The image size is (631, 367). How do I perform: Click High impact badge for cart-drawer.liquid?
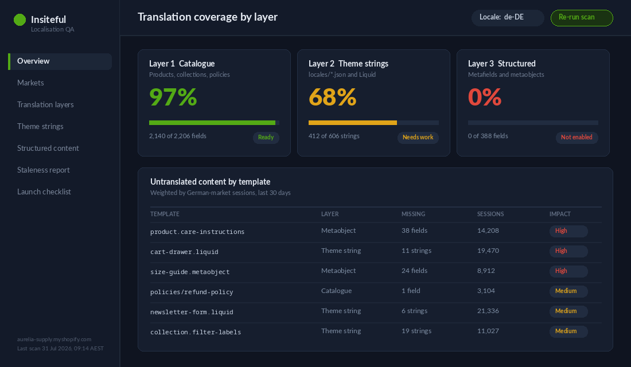pos(568,252)
